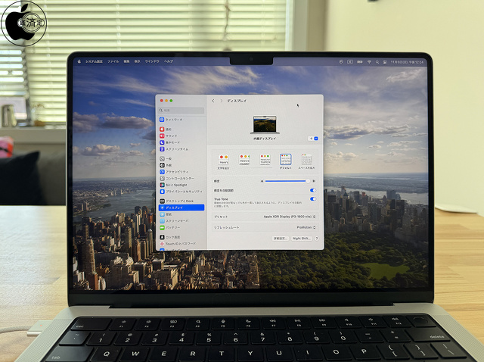Click the help question mark button

(316, 238)
